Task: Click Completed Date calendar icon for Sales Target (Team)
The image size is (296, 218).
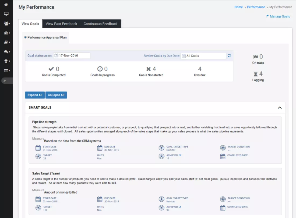Action: [223, 208]
